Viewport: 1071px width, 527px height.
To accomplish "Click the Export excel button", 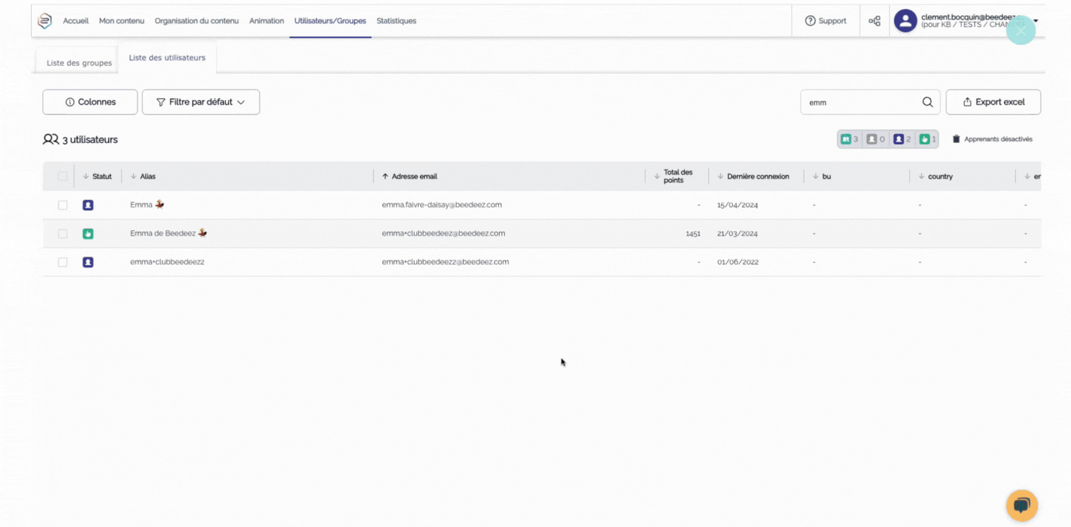I will pos(993,102).
